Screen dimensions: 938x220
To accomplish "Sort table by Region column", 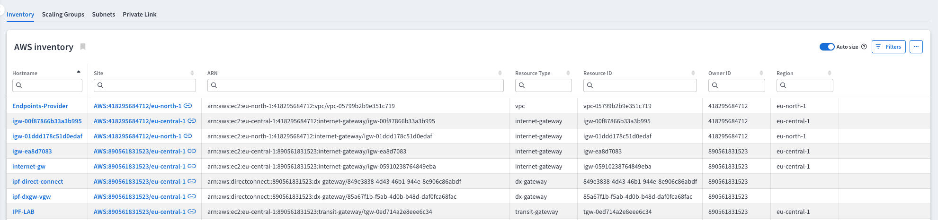I will pyautogui.click(x=830, y=73).
